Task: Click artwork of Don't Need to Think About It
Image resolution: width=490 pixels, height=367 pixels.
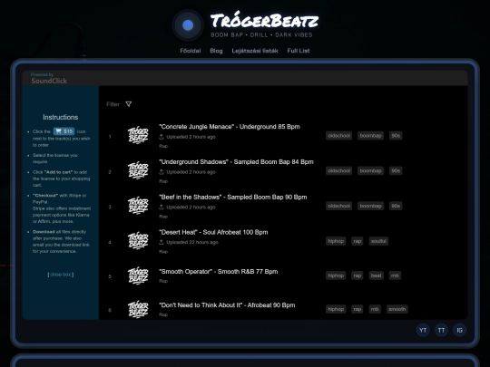Action: pos(138,309)
